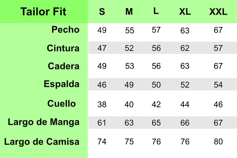Click the Cadera row label

tap(64, 66)
